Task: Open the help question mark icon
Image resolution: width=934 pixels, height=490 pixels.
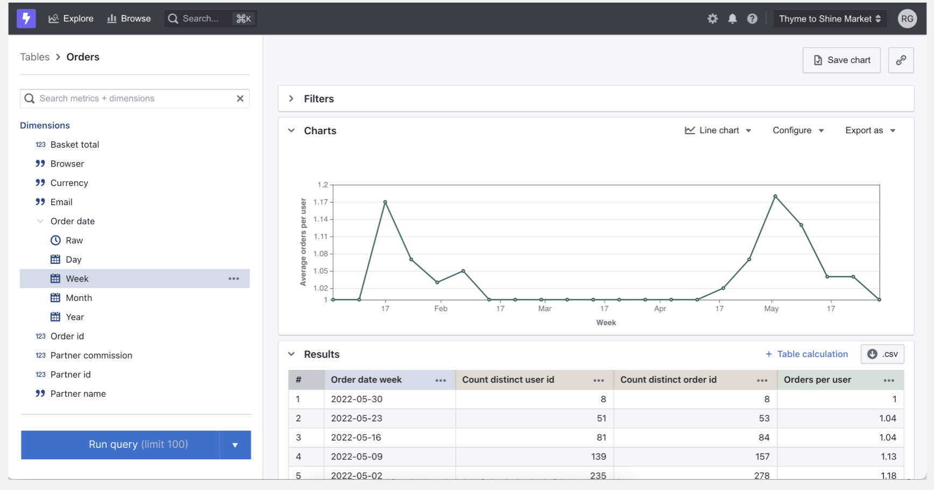Action: 752,18
